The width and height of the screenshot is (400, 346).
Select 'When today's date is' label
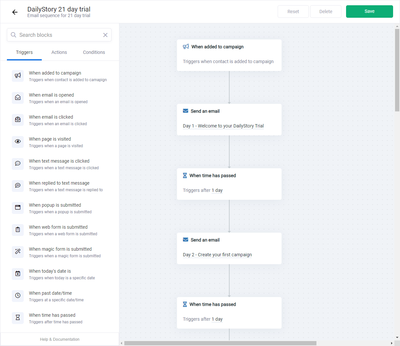pos(50,271)
